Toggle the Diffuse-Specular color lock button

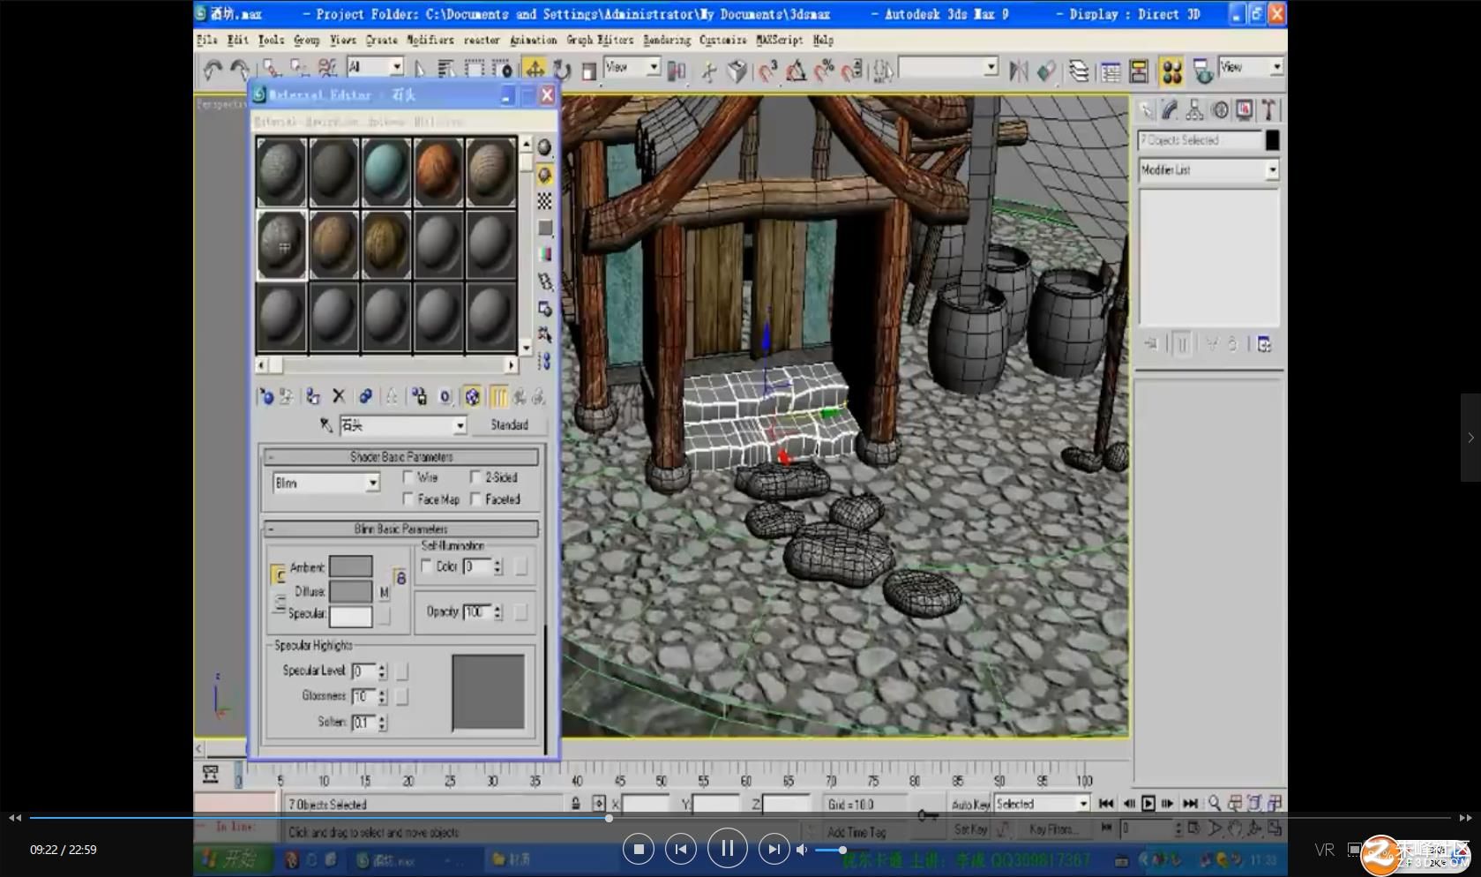(279, 603)
